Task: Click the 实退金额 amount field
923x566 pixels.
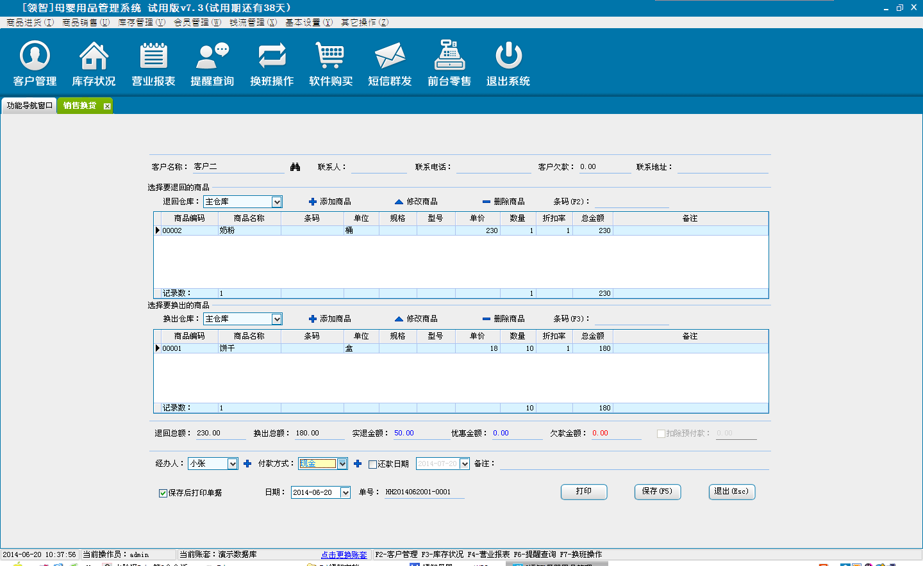Action: pyautogui.click(x=420, y=433)
